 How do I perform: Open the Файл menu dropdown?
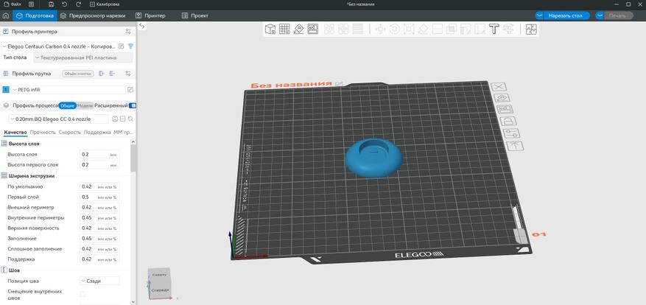13,4
